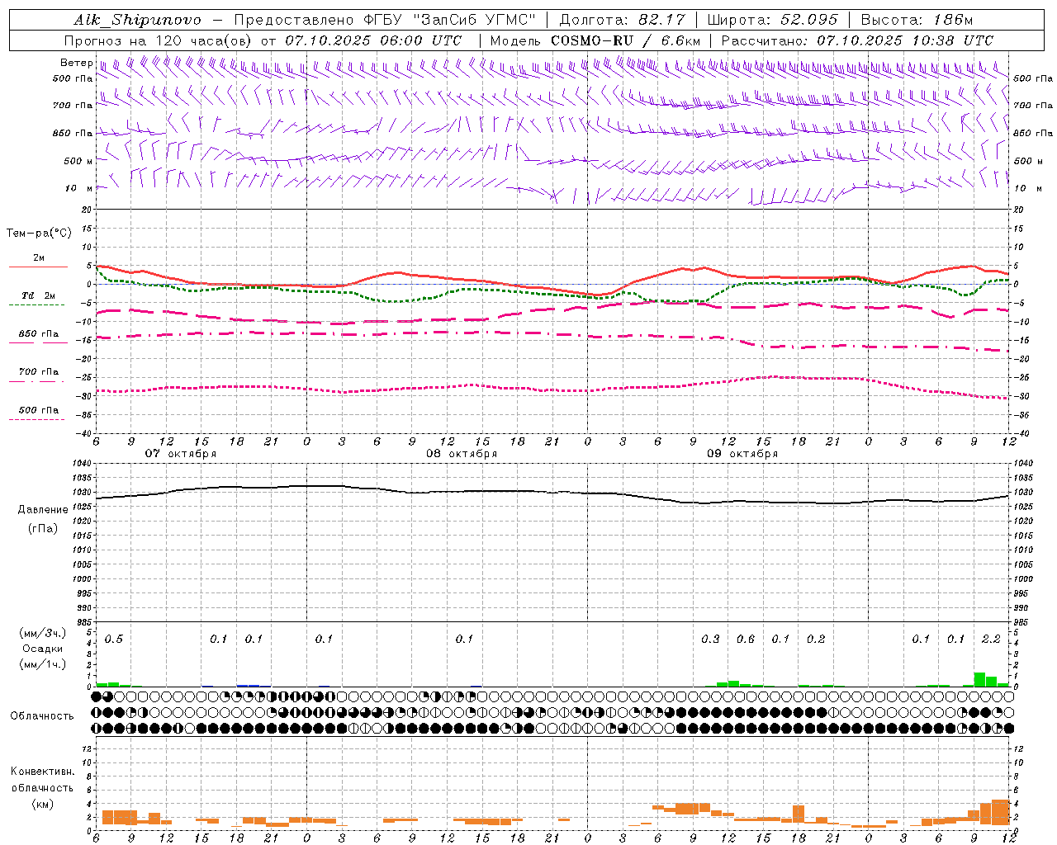Click the "(гПа)" pressure unit label
Screen dimensions: 1057x845
[x=43, y=528]
